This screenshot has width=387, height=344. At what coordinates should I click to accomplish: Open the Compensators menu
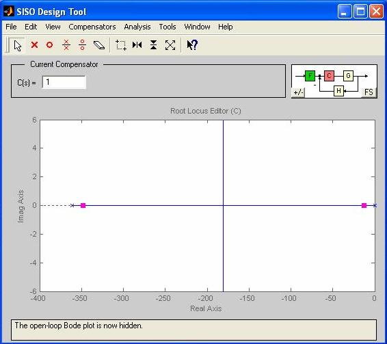tap(92, 27)
